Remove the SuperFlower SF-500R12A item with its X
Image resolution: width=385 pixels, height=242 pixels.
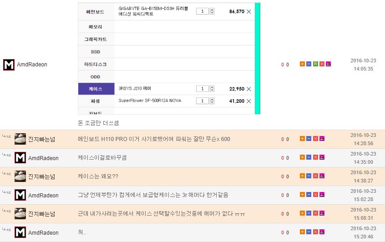(249, 101)
